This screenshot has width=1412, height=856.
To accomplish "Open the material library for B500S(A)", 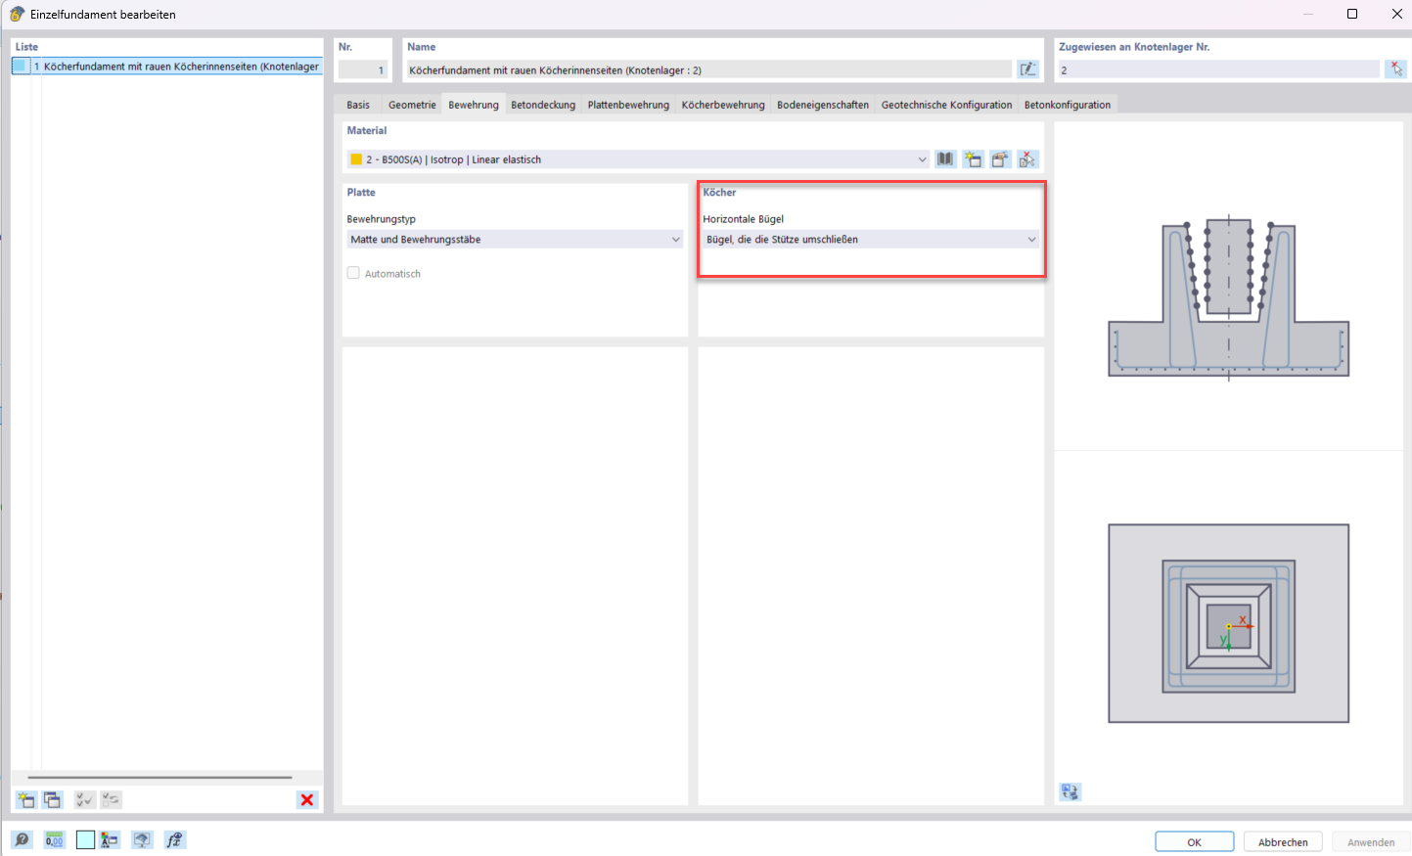I will (x=945, y=158).
